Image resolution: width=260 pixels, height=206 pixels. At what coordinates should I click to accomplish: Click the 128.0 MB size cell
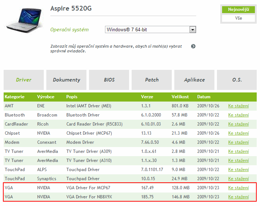[181, 188]
